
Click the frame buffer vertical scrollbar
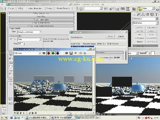93,83
